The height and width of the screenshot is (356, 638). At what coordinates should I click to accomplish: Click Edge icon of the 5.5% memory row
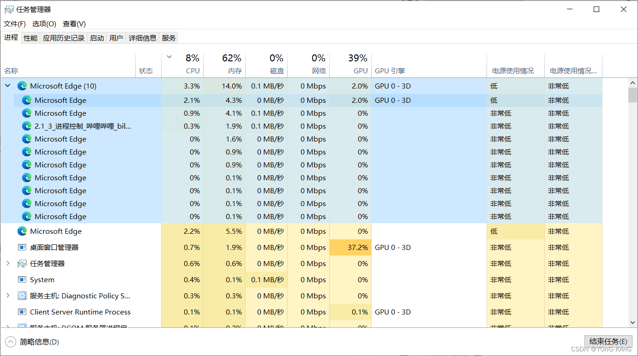click(x=22, y=231)
